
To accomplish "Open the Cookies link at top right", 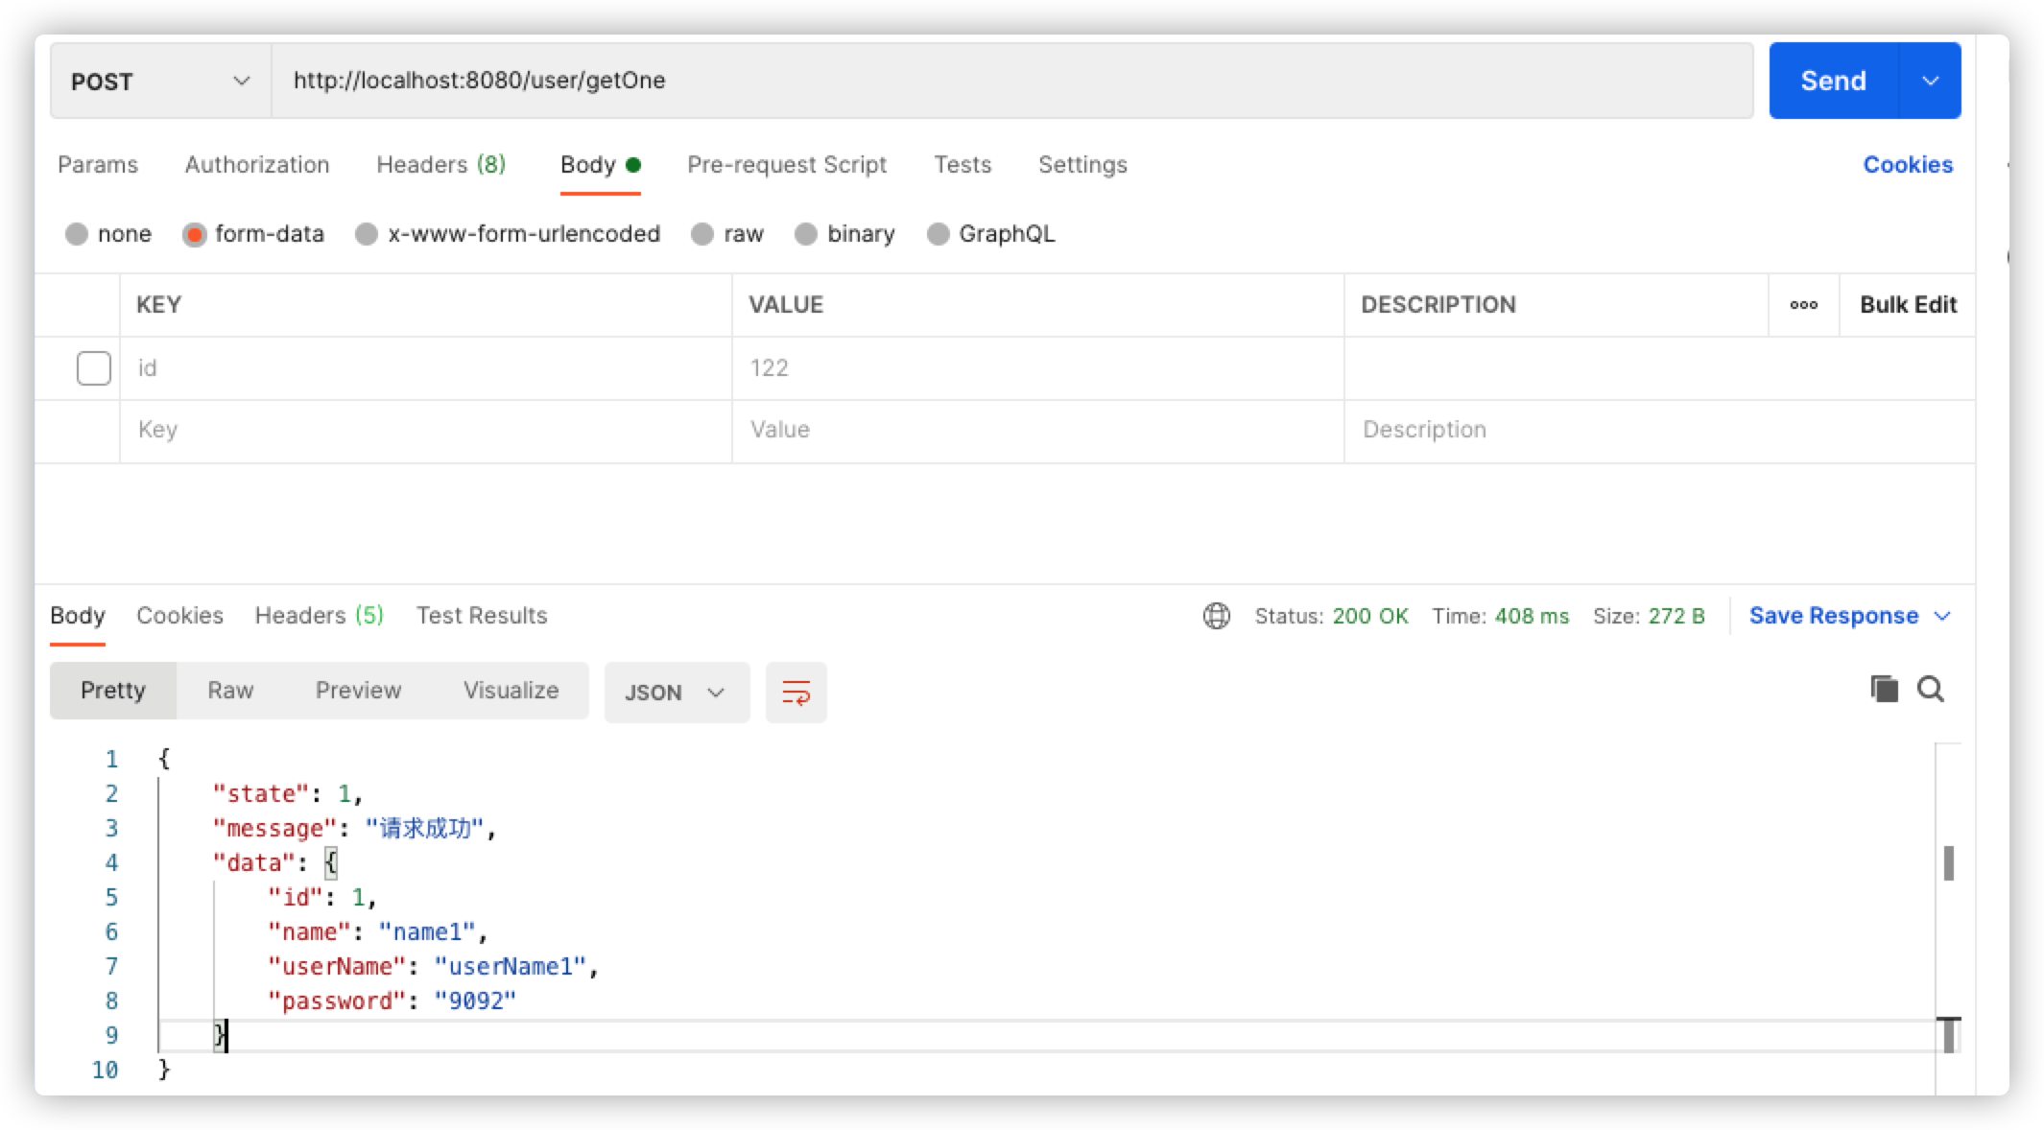I will (1908, 165).
